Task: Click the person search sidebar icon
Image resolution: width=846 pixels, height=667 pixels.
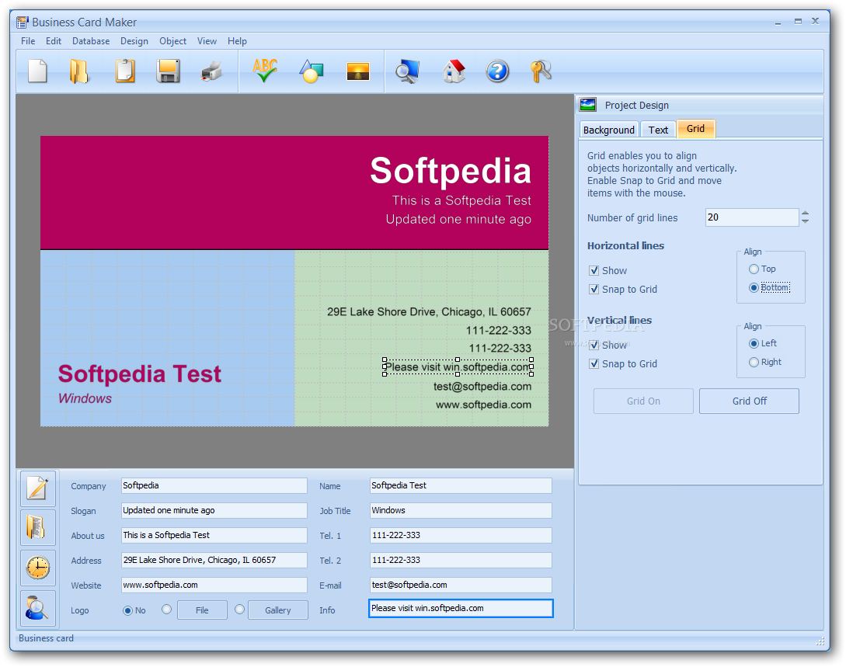Action: click(x=38, y=608)
